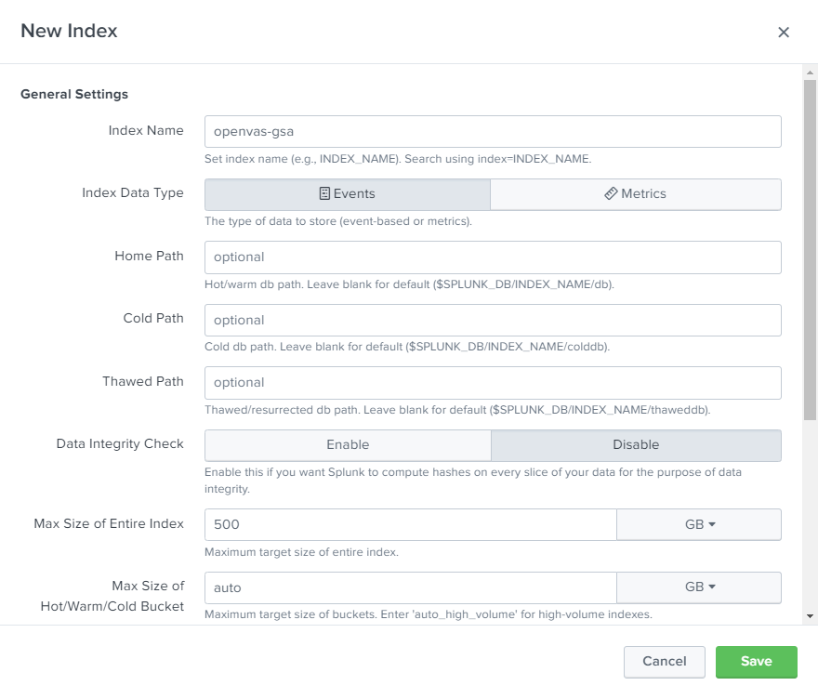Click the Save button
The image size is (818, 699).
pos(756,662)
